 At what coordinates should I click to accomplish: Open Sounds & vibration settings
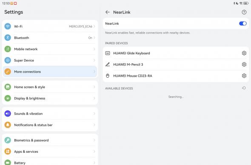click(50, 114)
